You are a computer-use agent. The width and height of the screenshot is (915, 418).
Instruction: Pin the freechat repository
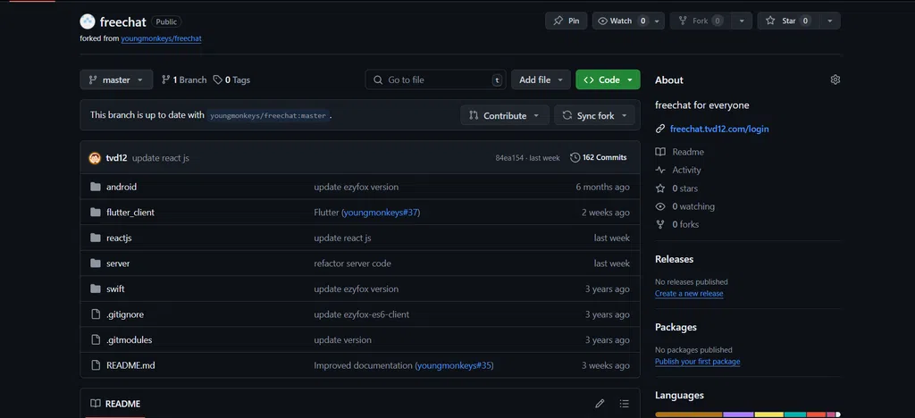pos(566,21)
